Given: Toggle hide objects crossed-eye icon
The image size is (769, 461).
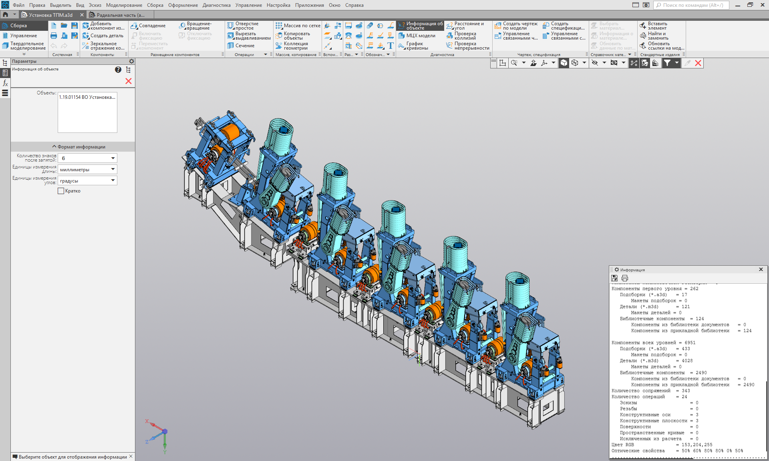Looking at the screenshot, I should (595, 63).
